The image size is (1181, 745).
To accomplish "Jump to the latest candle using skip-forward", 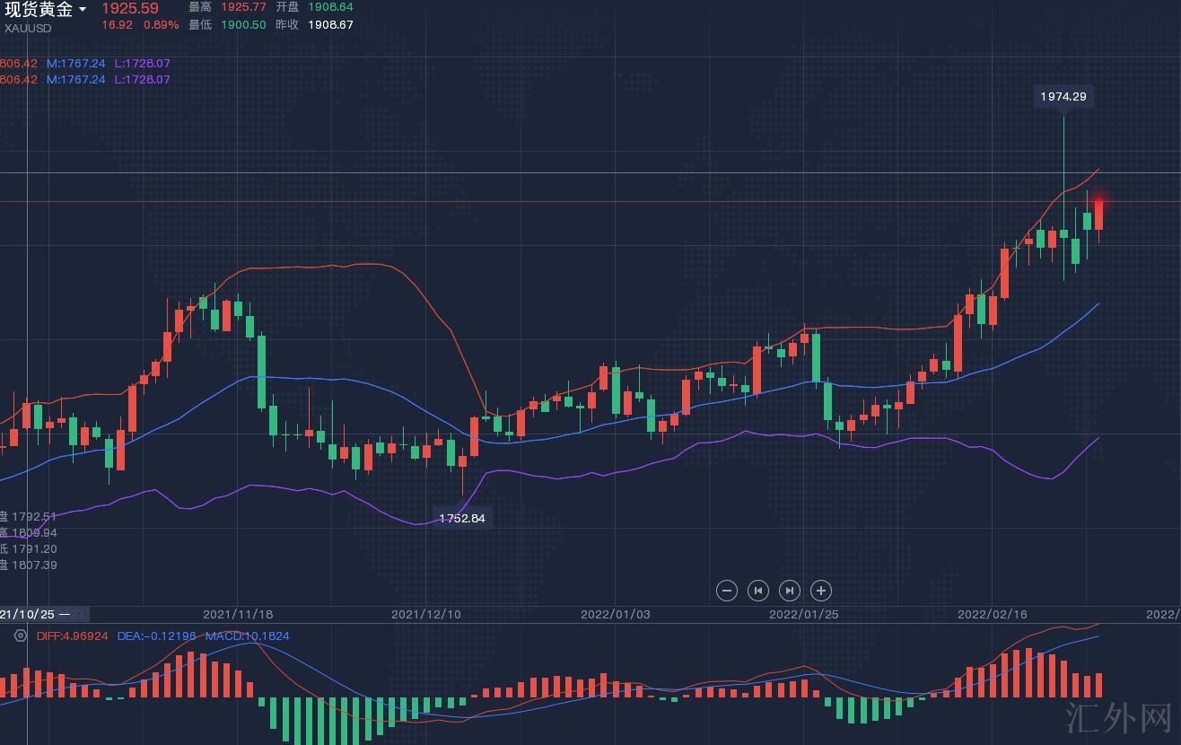I will pos(790,590).
